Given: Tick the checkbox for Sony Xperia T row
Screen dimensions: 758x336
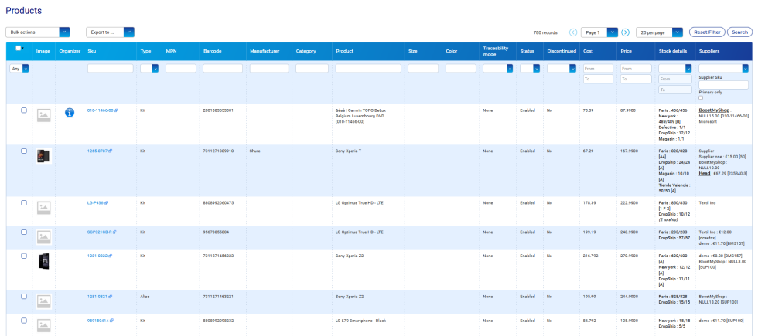Looking at the screenshot, I should click(24, 151).
